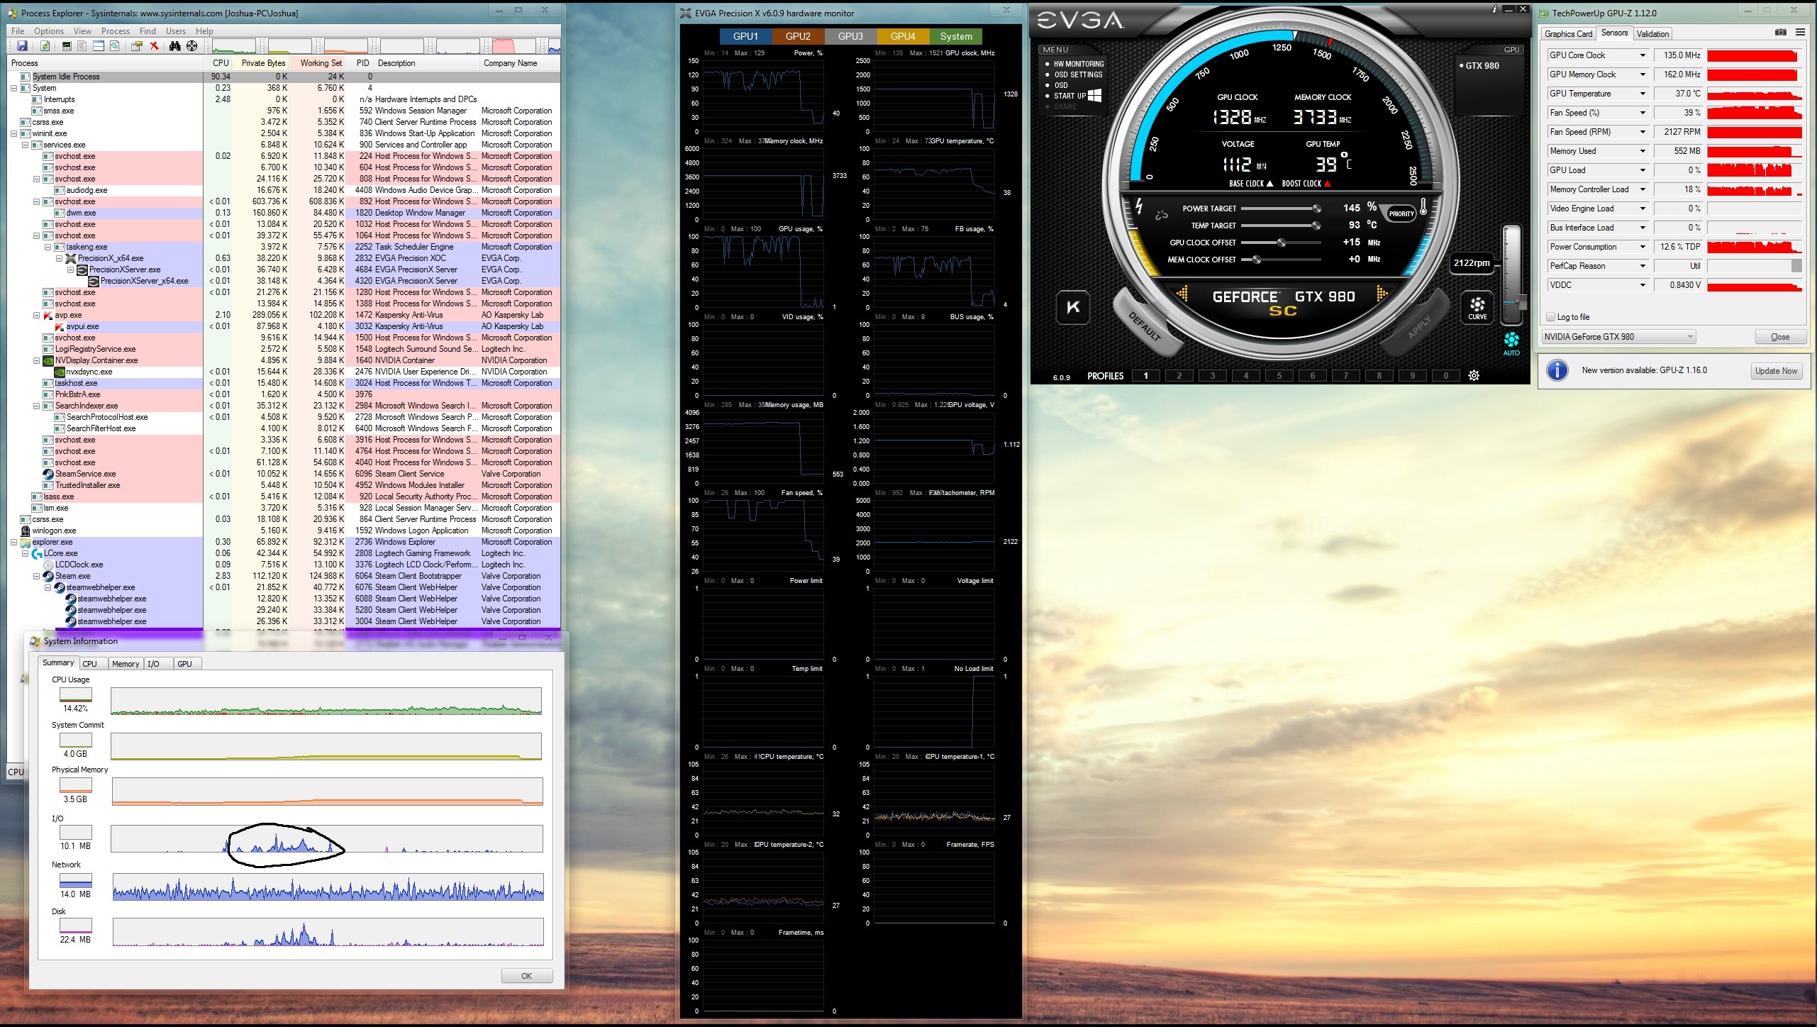The height and width of the screenshot is (1027, 1817).
Task: Open the Options menu in Process Explorer
Action: point(48,31)
